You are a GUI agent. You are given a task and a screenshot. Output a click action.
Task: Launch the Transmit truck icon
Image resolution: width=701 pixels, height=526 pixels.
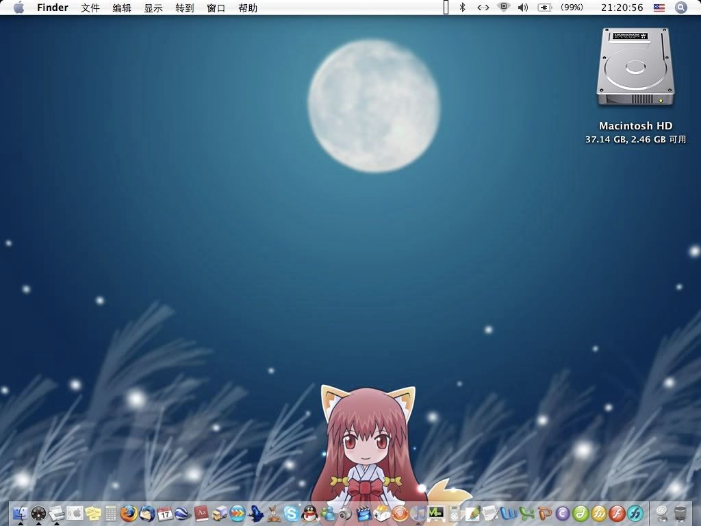[x=219, y=513]
